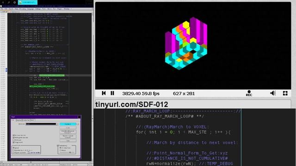296x166 pixels.
Task: Switch to the Notepad++ taskbar window
Action: click(x=28, y=2)
